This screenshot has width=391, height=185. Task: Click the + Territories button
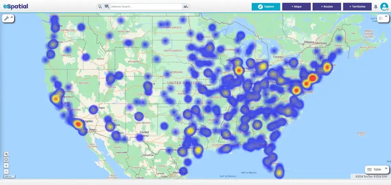(357, 6)
